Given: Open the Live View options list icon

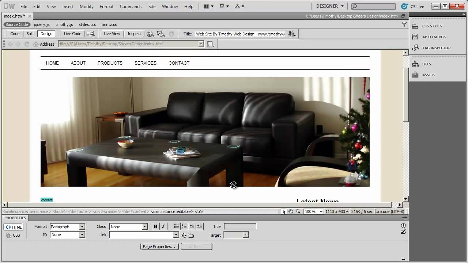Looking at the screenshot, I should pos(211,44).
